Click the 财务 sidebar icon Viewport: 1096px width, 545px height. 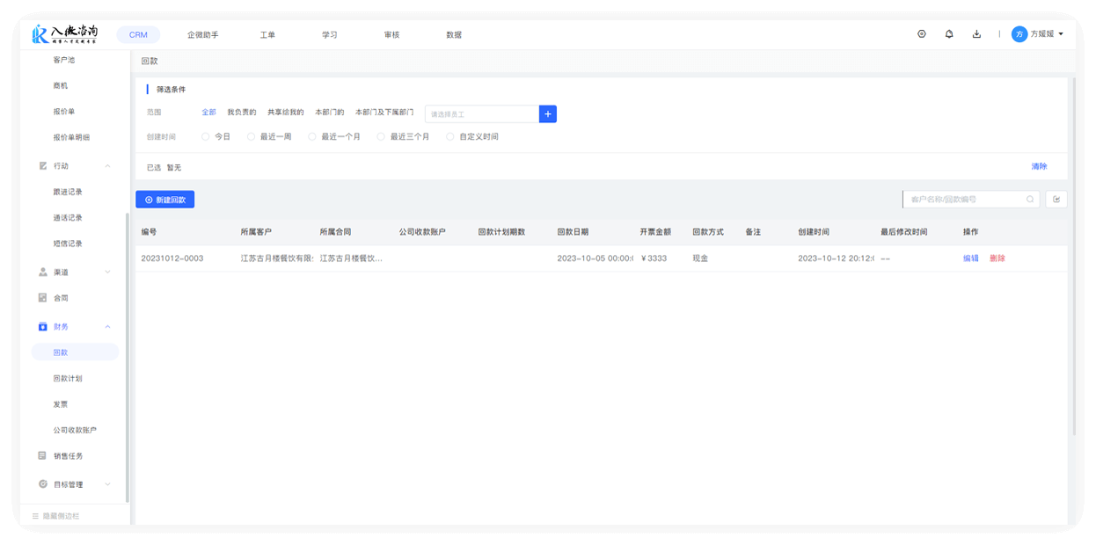click(43, 327)
